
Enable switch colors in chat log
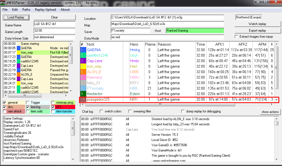[x=101, y=111]
